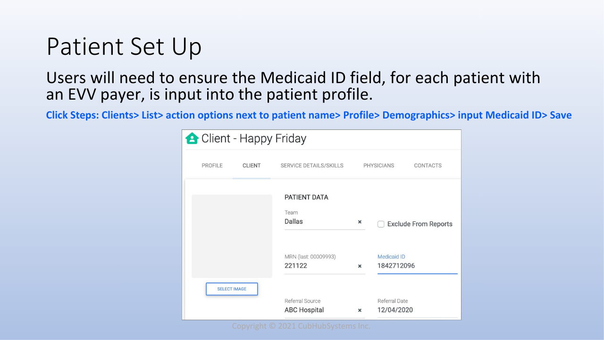The height and width of the screenshot is (340, 604).
Task: Clear the Team field with x icon
Action: pyautogui.click(x=360, y=222)
